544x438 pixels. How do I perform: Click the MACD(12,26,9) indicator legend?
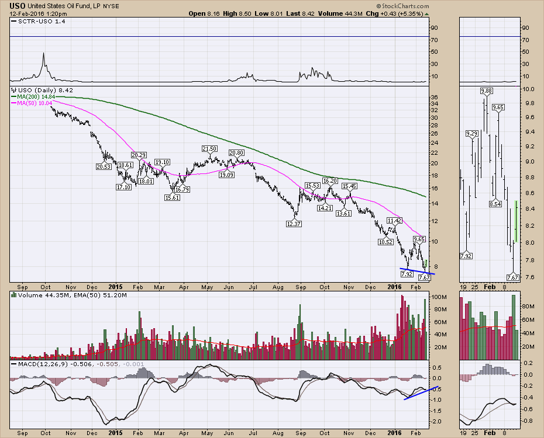[x=78, y=364]
